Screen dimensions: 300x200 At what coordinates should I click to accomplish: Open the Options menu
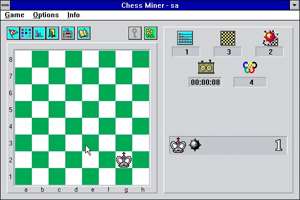click(x=46, y=15)
